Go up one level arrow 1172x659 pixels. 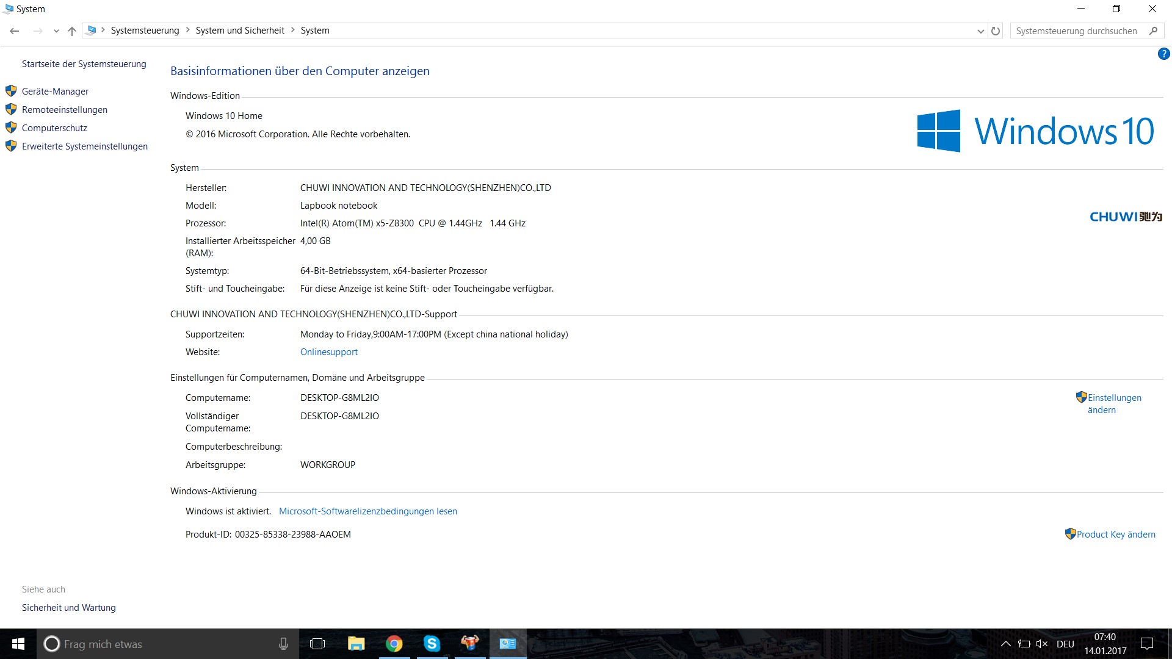pos(72,31)
